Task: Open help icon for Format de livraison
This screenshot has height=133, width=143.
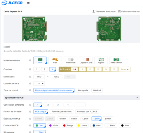Action: (x=30, y=111)
